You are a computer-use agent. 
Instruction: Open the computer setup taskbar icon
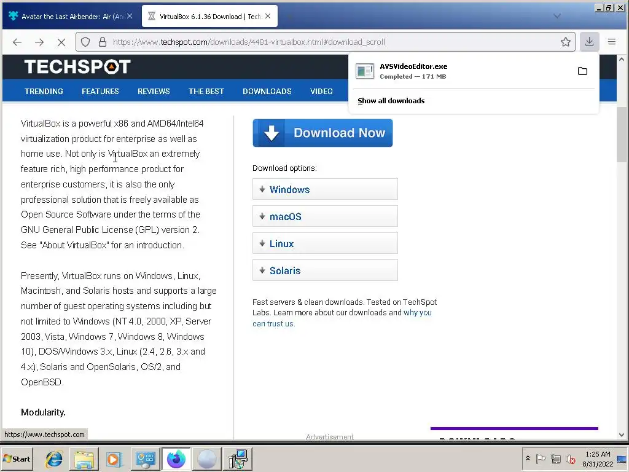(238, 458)
